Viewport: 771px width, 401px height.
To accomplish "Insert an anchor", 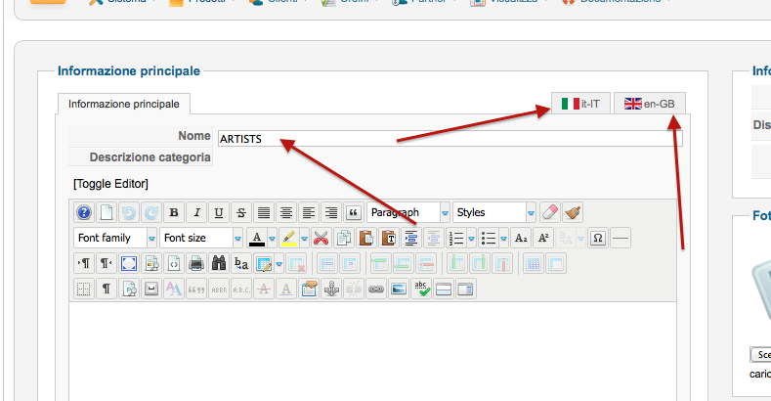I will (x=331, y=289).
